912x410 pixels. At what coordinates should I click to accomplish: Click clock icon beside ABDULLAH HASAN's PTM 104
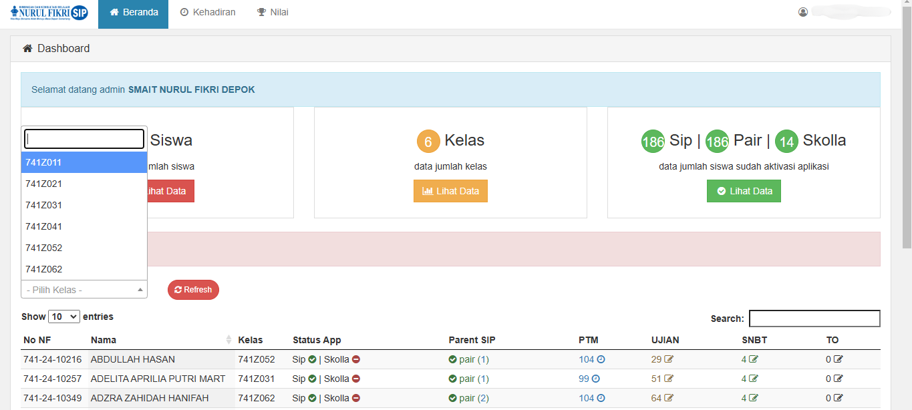click(x=601, y=359)
